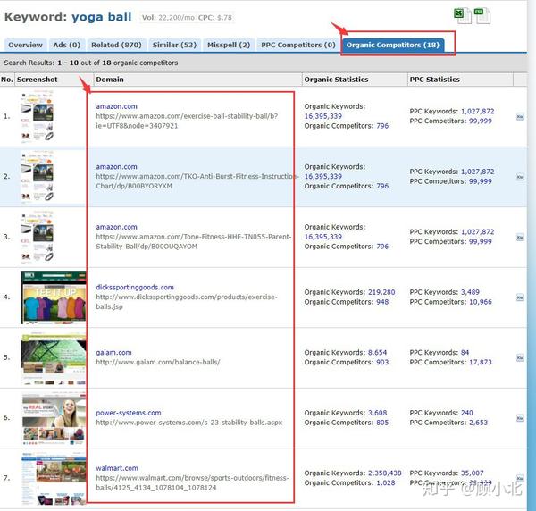
Task: Open organic keywords 2,358,438 link
Action: 385,473
